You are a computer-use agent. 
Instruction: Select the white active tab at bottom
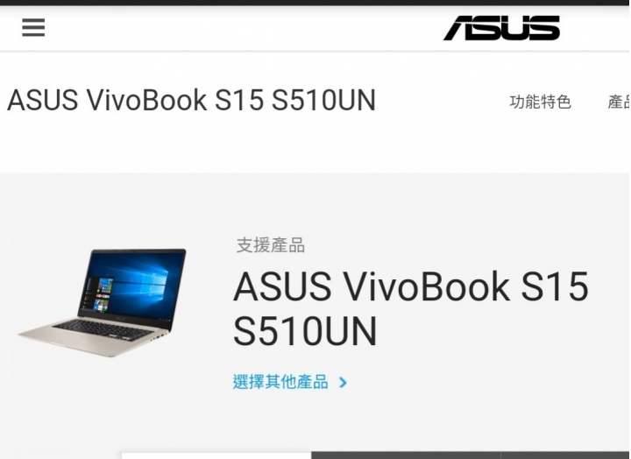coord(216,455)
